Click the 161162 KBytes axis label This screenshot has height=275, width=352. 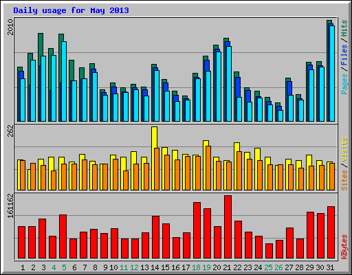(10, 206)
